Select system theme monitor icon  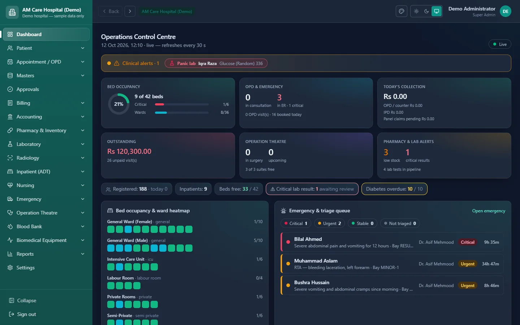pyautogui.click(x=437, y=11)
